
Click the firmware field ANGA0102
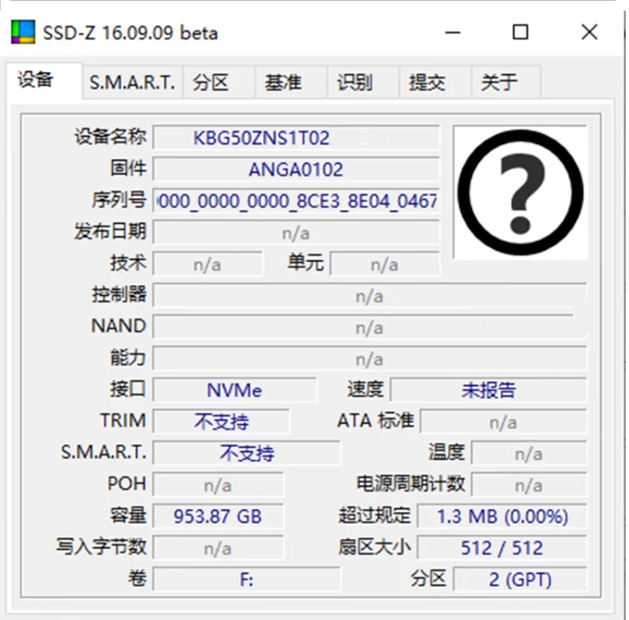[x=297, y=170]
